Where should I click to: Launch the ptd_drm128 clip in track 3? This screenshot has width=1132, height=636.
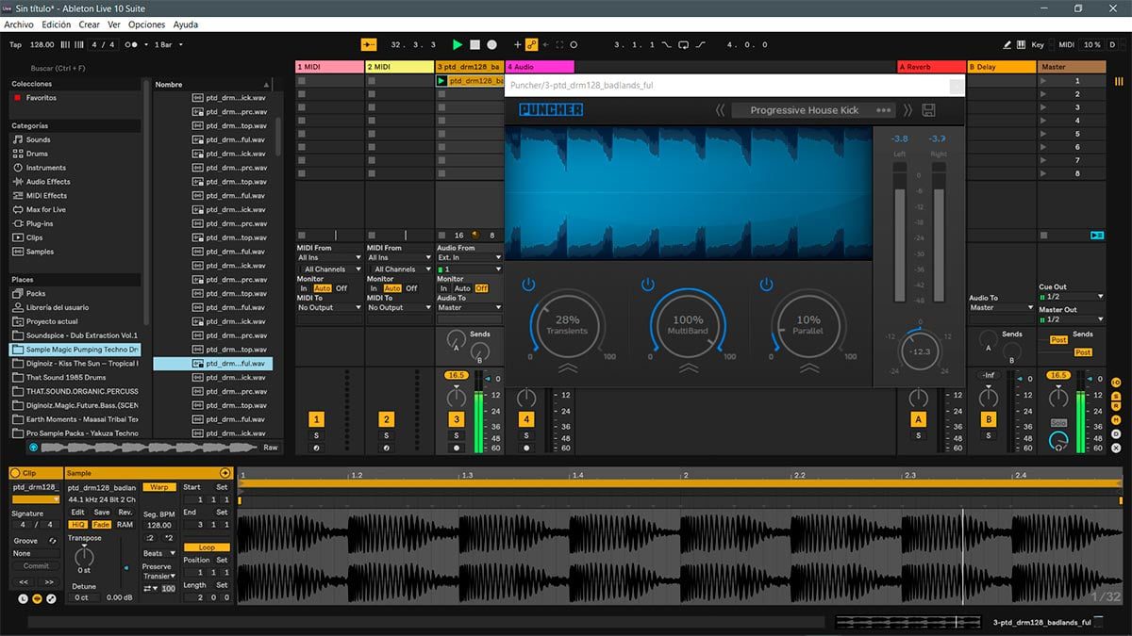point(441,81)
